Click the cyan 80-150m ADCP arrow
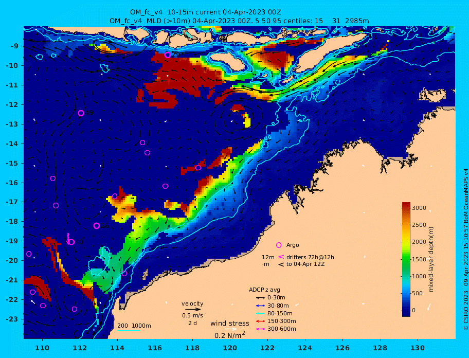 pos(260,313)
